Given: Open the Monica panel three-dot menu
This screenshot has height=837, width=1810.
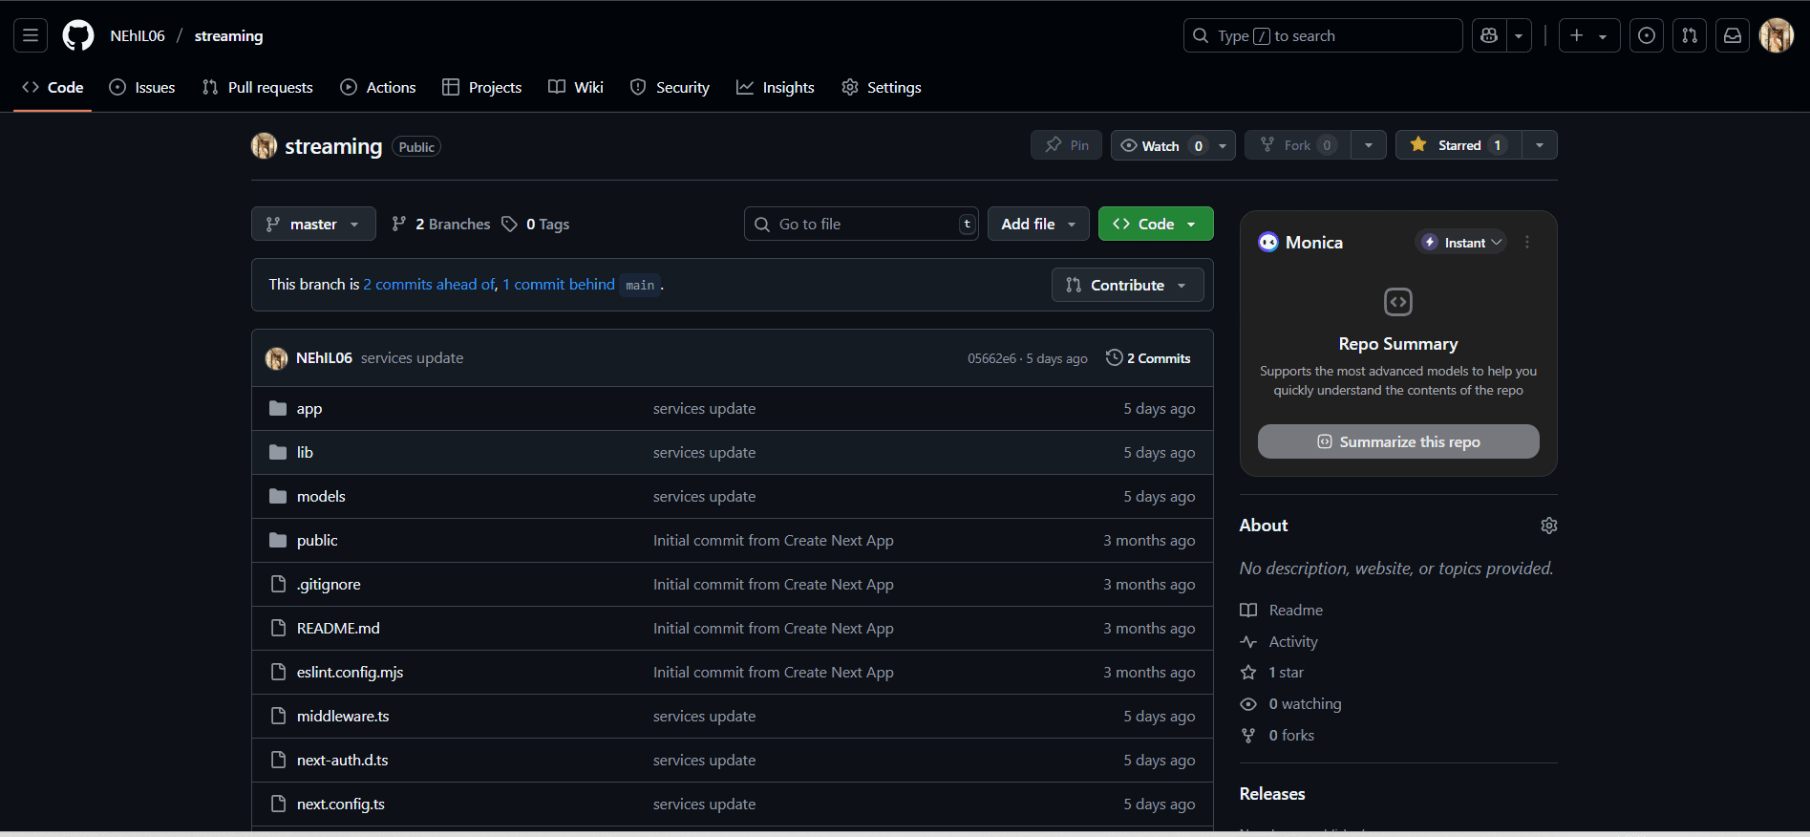Looking at the screenshot, I should 1527,242.
